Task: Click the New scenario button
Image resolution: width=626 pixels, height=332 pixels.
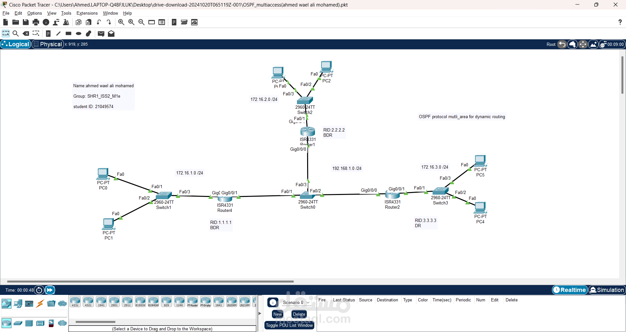Action: 277,314
